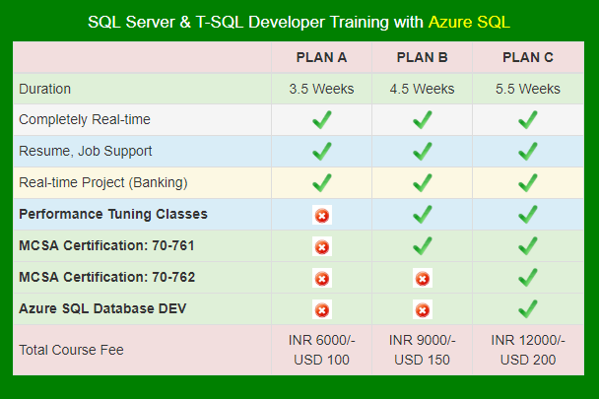Select the INR 12000/- price

pyautogui.click(x=527, y=340)
